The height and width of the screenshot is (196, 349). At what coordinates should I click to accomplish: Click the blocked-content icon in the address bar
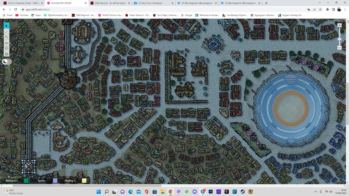point(309,9)
